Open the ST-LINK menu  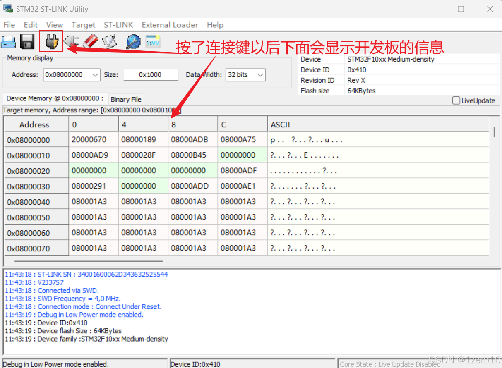tap(118, 25)
